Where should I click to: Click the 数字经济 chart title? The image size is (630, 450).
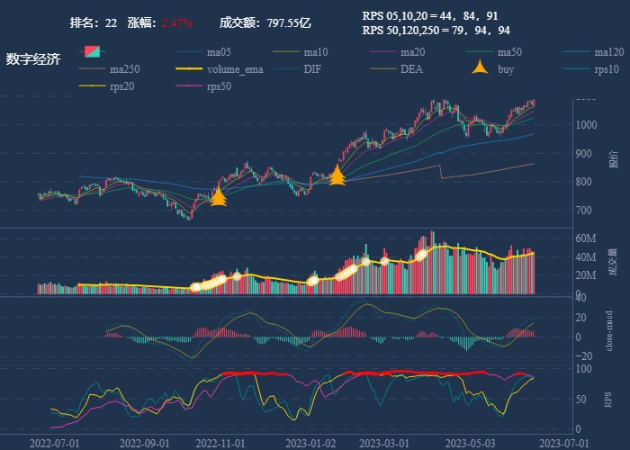(x=33, y=60)
